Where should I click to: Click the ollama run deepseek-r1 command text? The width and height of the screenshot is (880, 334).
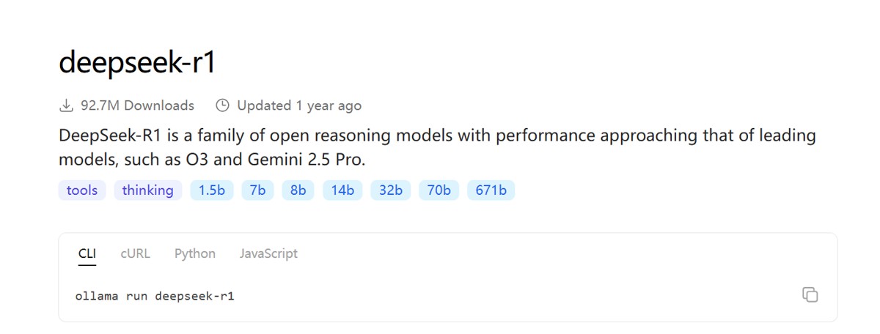click(155, 297)
